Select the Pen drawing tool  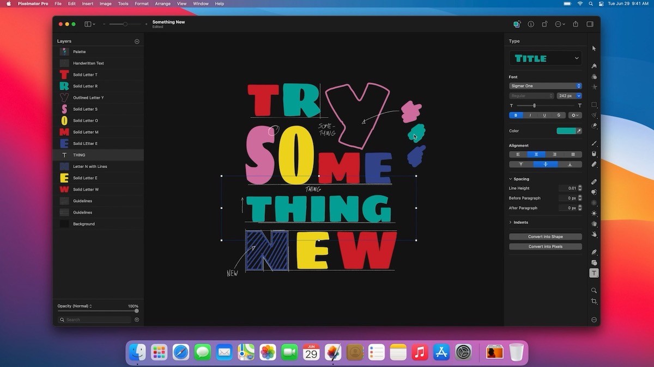coord(594,252)
